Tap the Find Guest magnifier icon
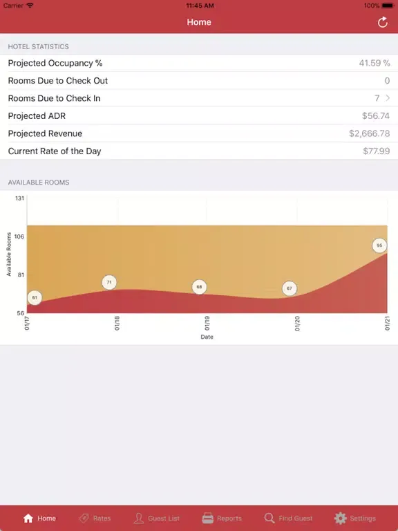 [269, 518]
